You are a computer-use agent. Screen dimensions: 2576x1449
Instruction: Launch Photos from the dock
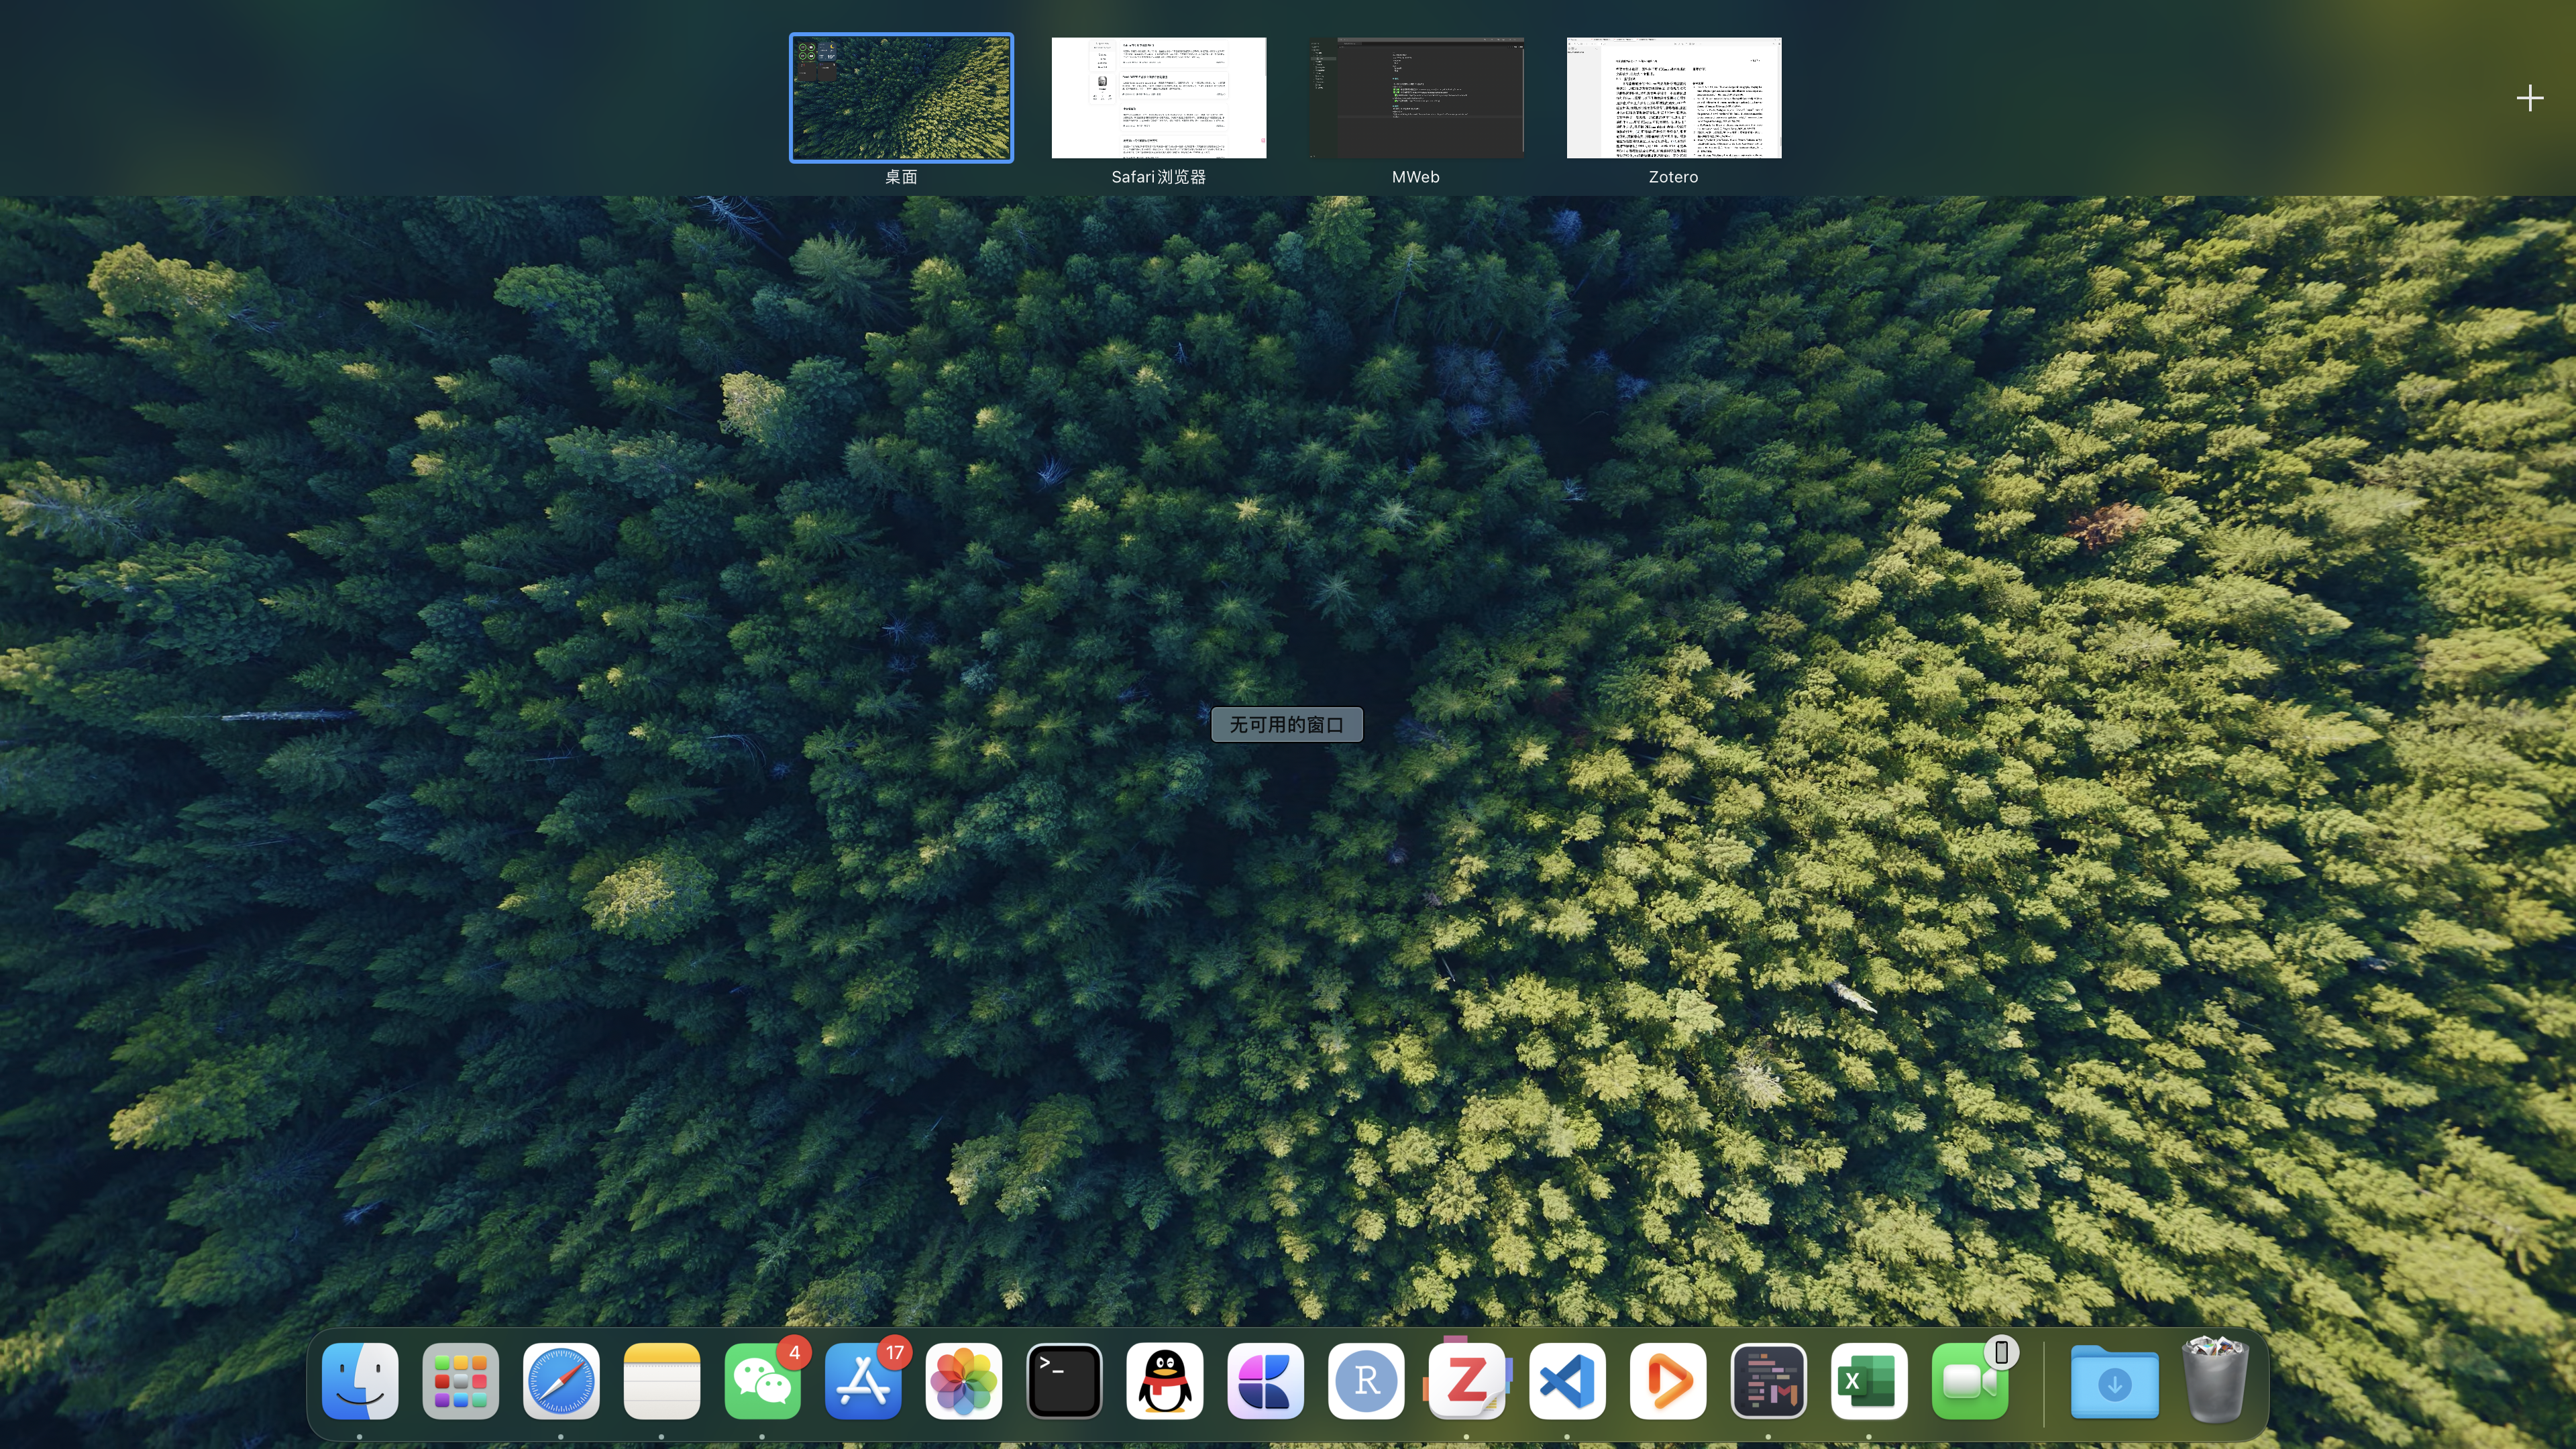(x=963, y=1381)
